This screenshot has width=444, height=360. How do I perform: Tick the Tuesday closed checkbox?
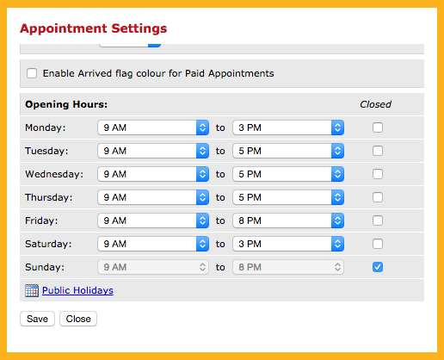[x=378, y=151]
